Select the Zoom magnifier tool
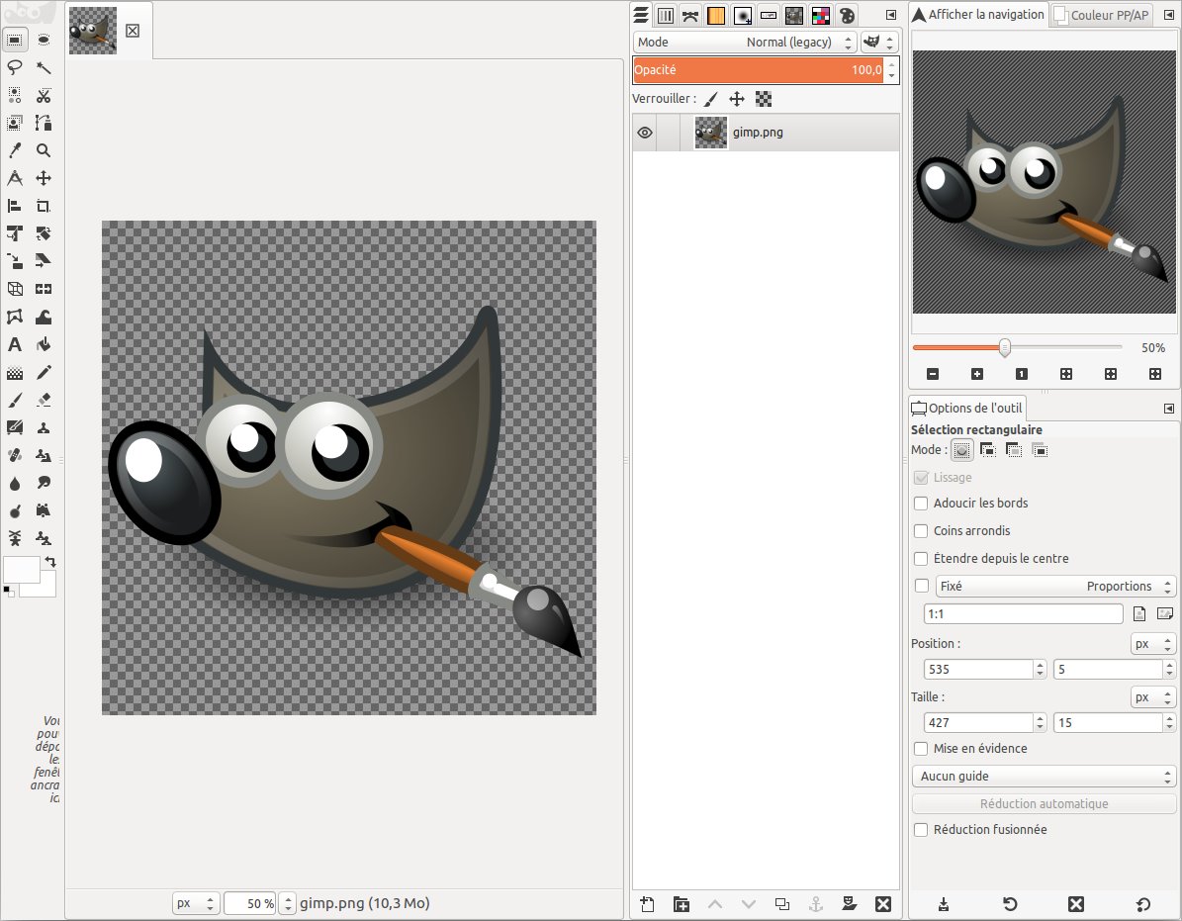This screenshot has width=1182, height=921. point(44,150)
